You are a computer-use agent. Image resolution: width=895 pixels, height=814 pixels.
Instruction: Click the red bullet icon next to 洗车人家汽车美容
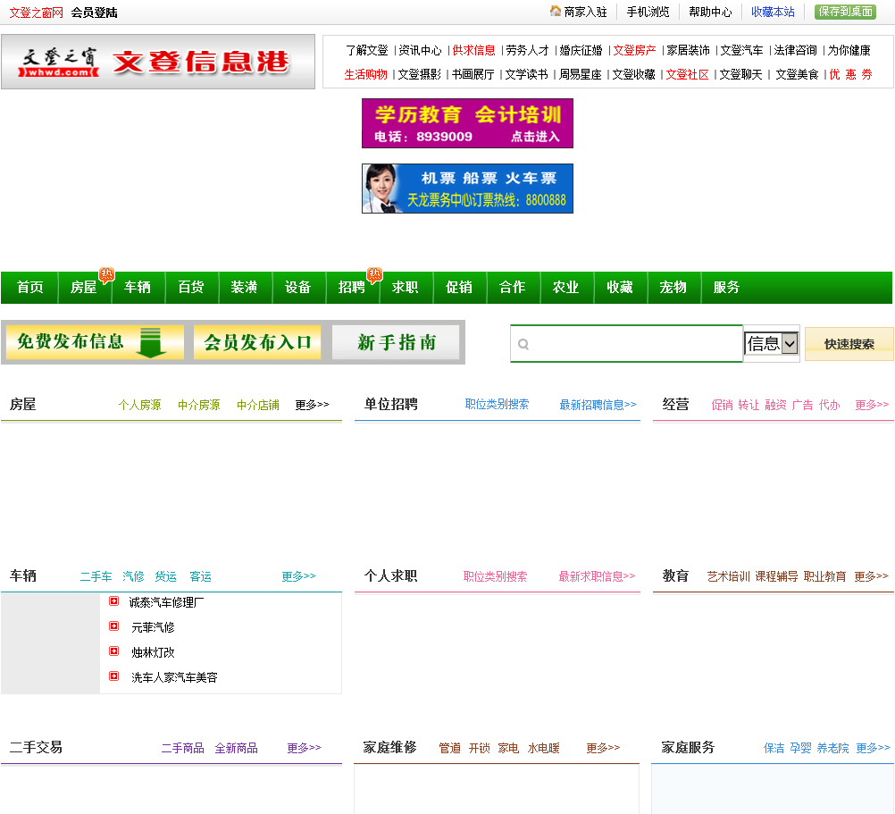tap(114, 676)
